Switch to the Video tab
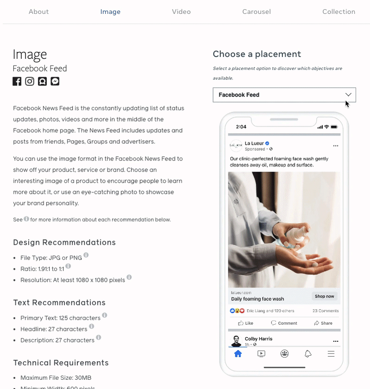This screenshot has width=370, height=389. point(181,12)
